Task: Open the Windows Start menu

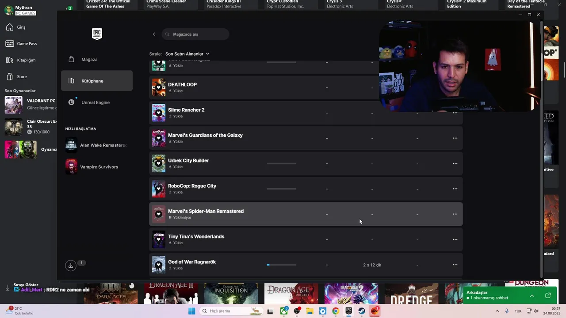Action: pos(191,311)
